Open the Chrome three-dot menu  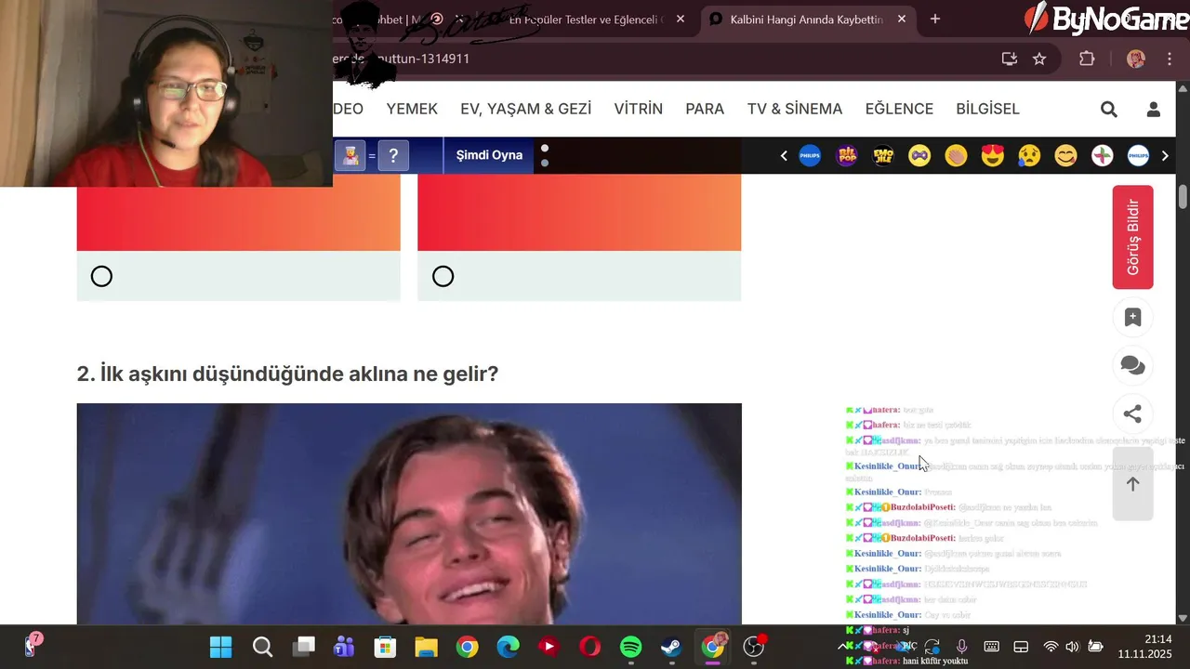tap(1170, 59)
